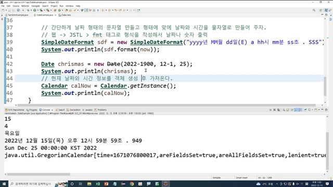Click the New Java Class green icon
Screen dimensions: 333x187
click(59, 10)
